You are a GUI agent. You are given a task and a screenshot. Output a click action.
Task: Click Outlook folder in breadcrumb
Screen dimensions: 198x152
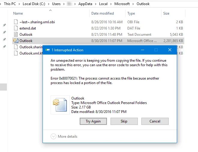pyautogui.click(x=143, y=4)
